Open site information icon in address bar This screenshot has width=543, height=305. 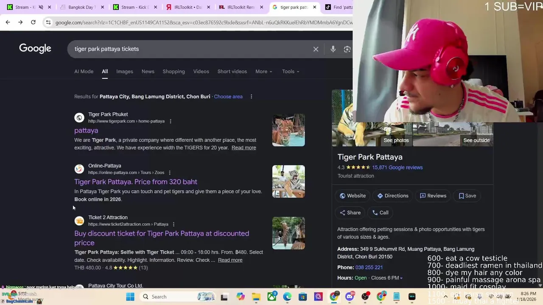(x=48, y=22)
